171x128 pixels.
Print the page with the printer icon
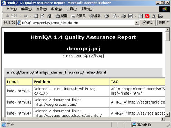coord(124,16)
